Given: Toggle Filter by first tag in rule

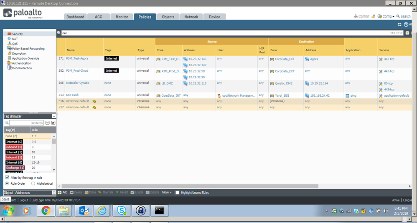Looking at the screenshot, I should click(x=7, y=178).
